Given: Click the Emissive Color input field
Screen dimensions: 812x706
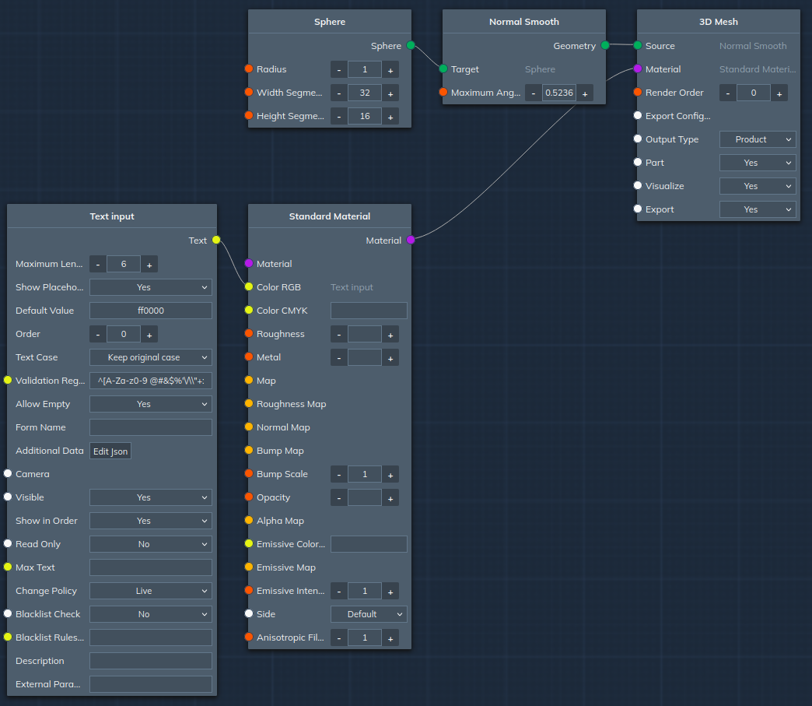Looking at the screenshot, I should click(x=369, y=544).
